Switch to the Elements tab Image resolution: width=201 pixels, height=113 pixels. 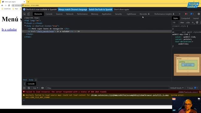(38, 14)
